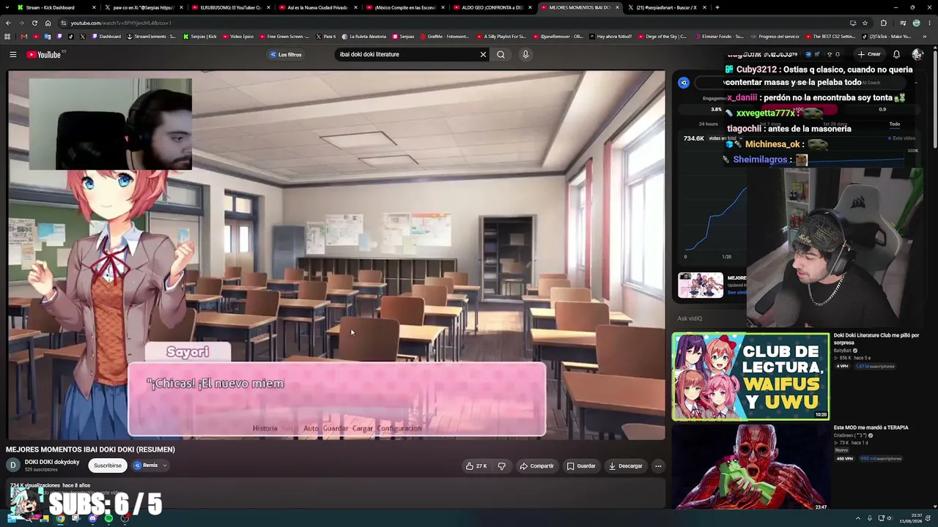Open the Video Epico bookmark
This screenshot has width=938, height=527.
238,37
